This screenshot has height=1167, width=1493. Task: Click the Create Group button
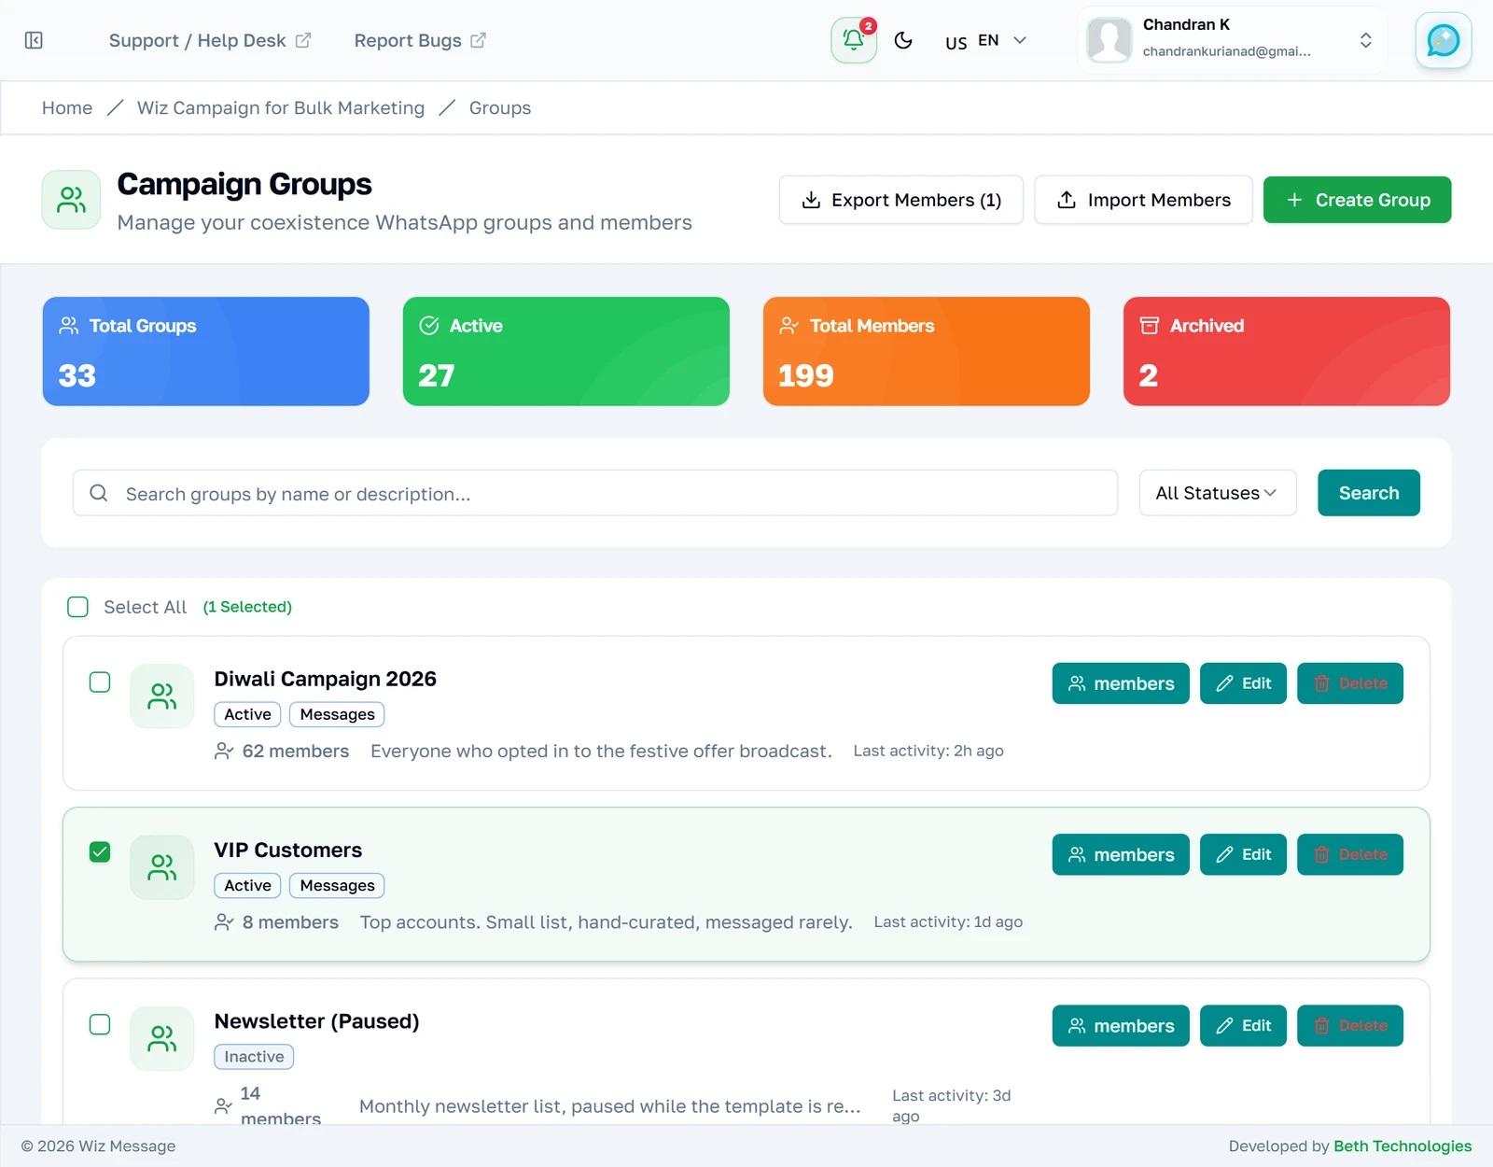point(1357,200)
